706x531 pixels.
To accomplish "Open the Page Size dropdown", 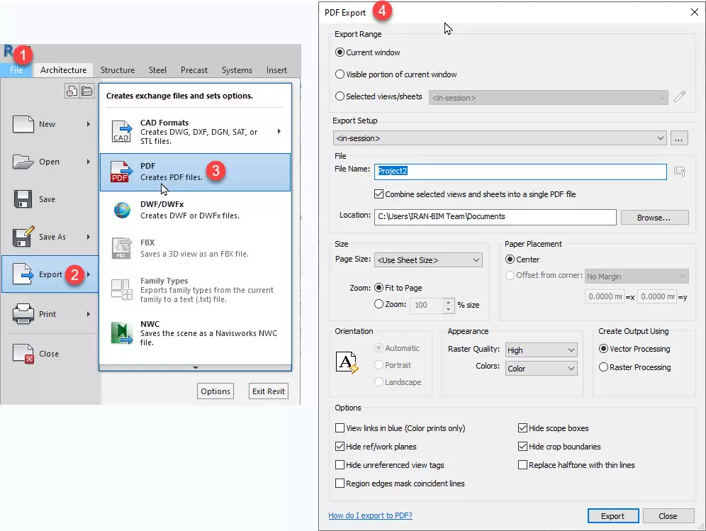I will click(427, 260).
